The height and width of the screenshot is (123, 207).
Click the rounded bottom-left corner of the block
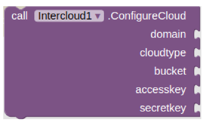tap(8, 113)
